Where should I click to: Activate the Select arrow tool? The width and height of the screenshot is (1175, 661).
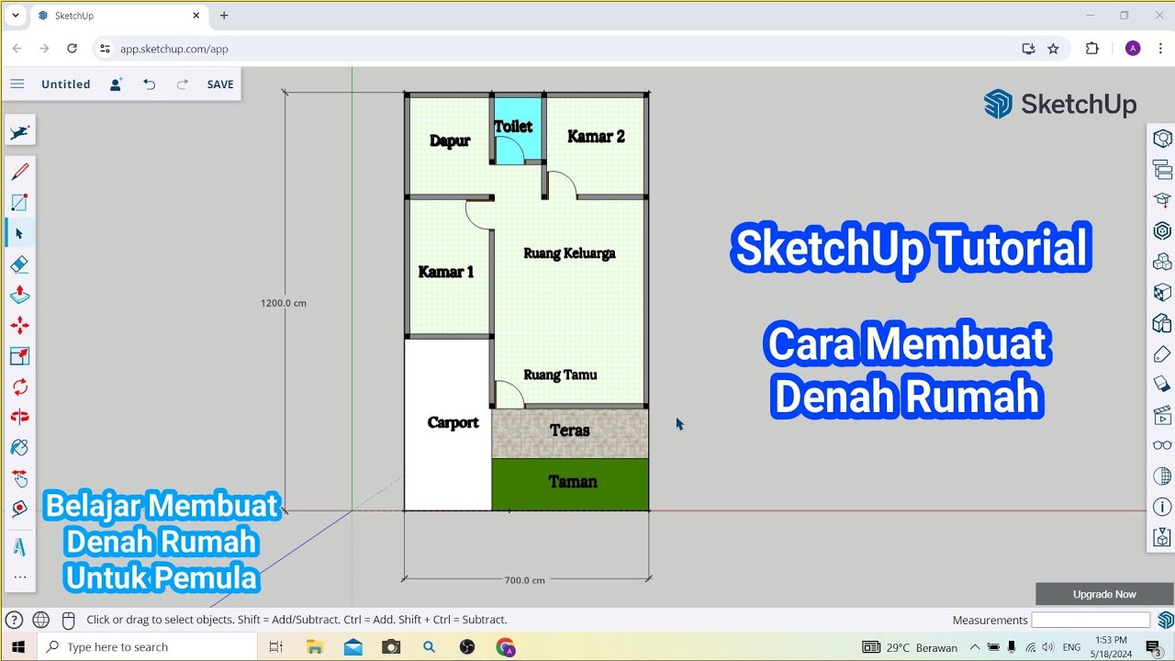click(x=19, y=233)
